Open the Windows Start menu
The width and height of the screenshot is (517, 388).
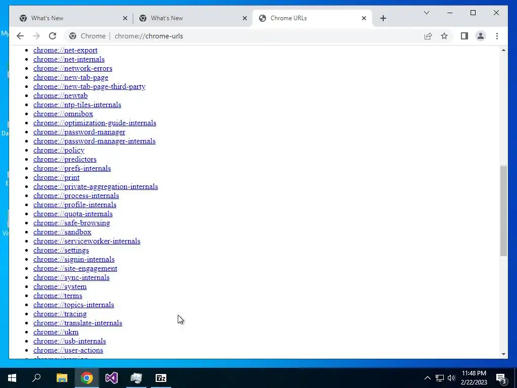pyautogui.click(x=12, y=378)
